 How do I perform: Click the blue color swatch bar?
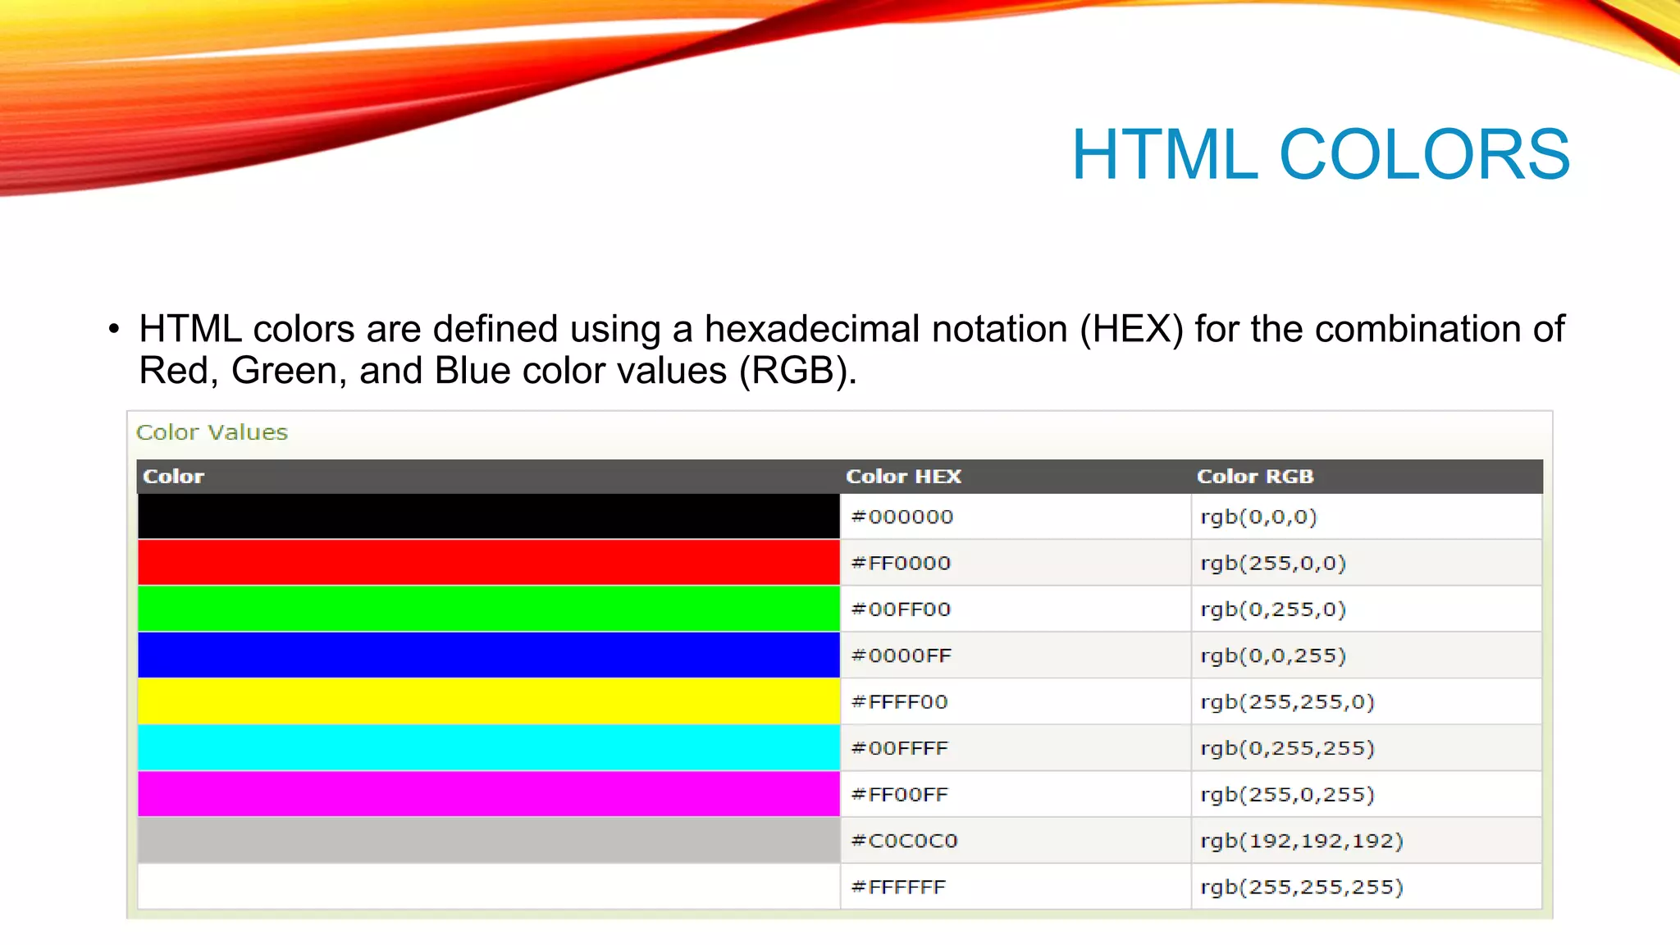tap(488, 655)
